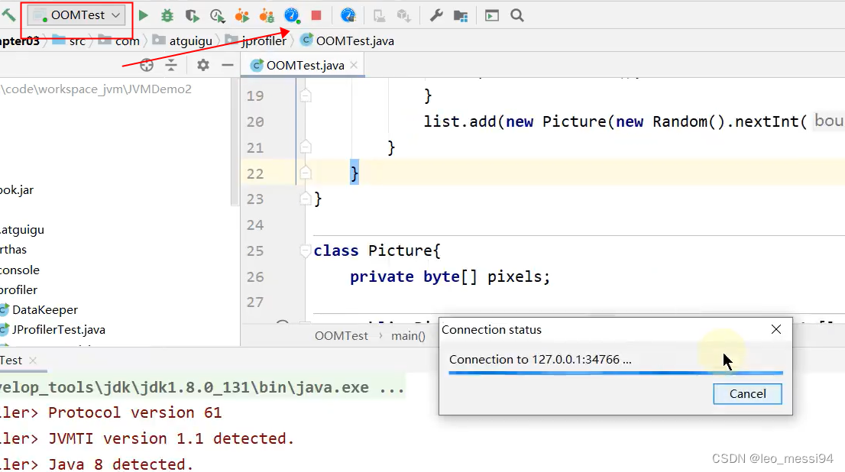This screenshot has width=845, height=472.
Task: Close the Connection status dialog
Action: click(x=776, y=329)
